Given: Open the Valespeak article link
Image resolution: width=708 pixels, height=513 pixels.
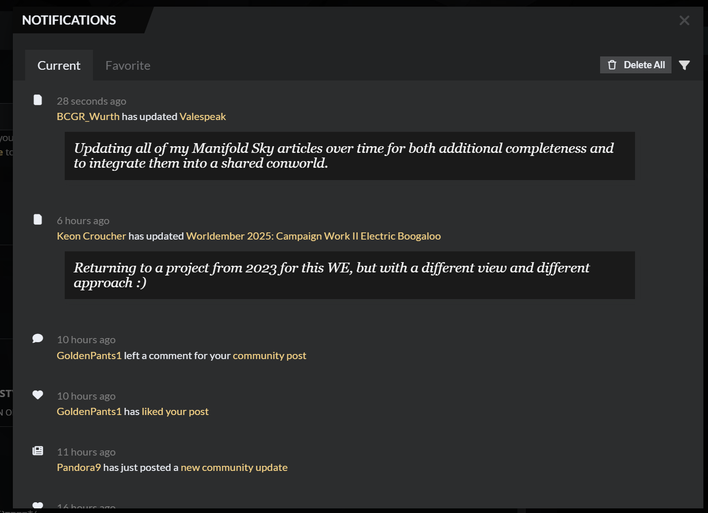Looking at the screenshot, I should click(202, 116).
